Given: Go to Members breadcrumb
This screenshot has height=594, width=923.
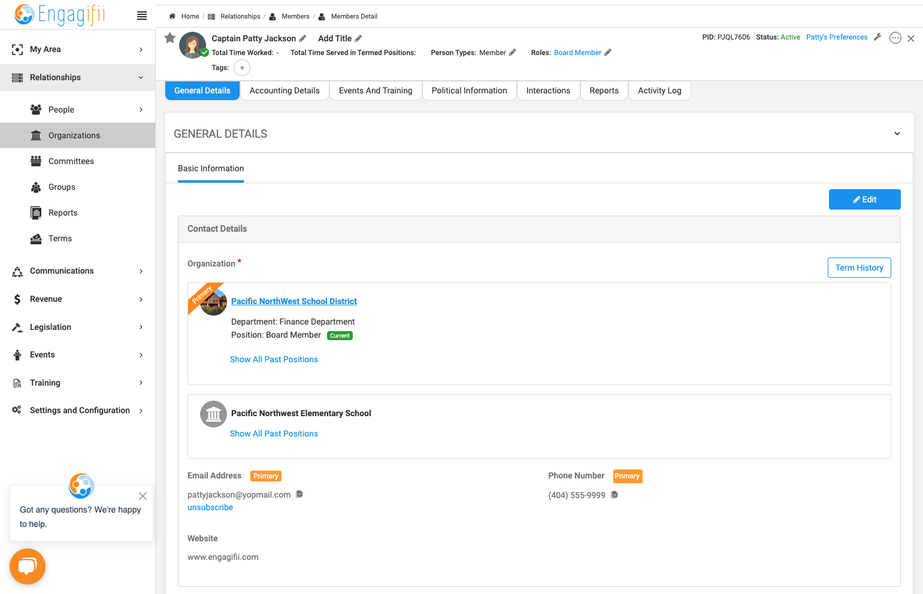Looking at the screenshot, I should tap(295, 16).
